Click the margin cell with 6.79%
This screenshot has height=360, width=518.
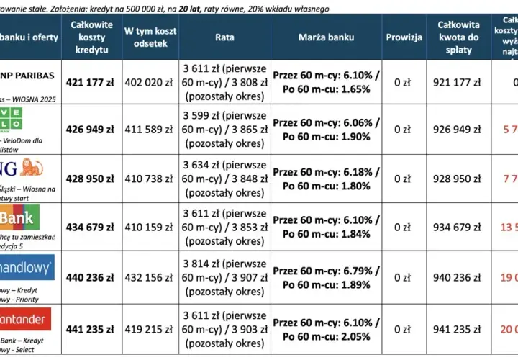click(x=326, y=278)
